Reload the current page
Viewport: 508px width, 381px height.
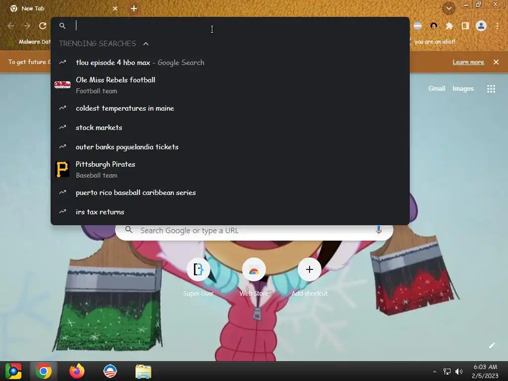coord(43,26)
